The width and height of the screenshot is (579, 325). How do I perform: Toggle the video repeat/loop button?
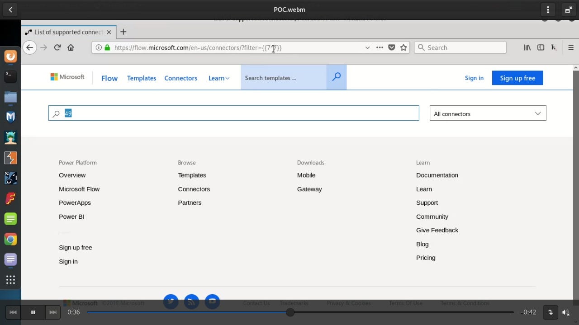point(551,312)
